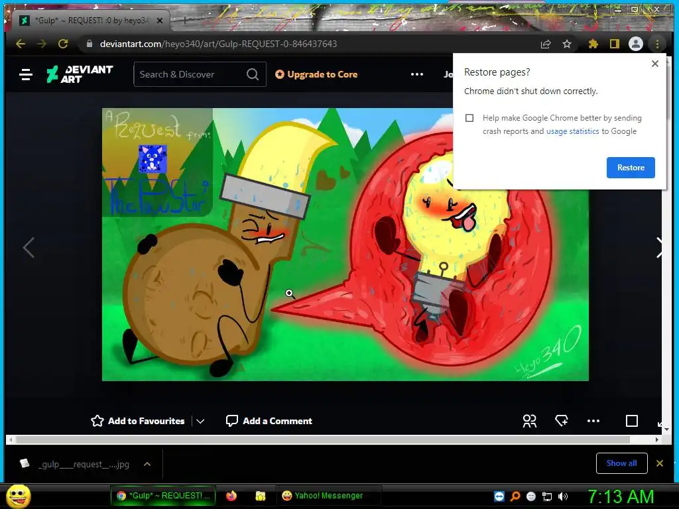The height and width of the screenshot is (509, 679).
Task: Click Show all downloads
Action: click(621, 463)
